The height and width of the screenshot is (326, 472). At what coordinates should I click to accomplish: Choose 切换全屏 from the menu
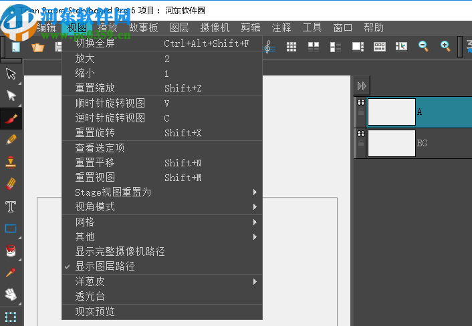pyautogui.click(x=162, y=43)
